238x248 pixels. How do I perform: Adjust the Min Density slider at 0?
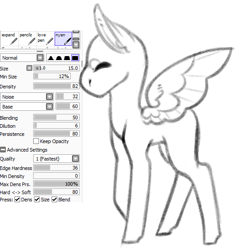click(x=56, y=176)
